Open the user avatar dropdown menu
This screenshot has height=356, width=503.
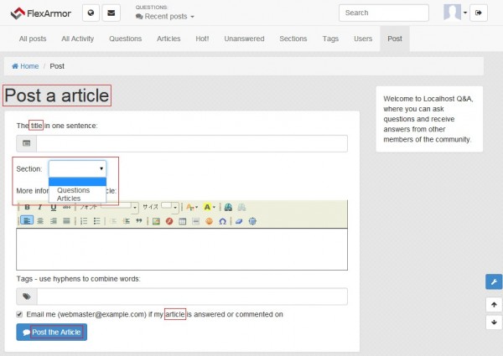click(x=456, y=13)
